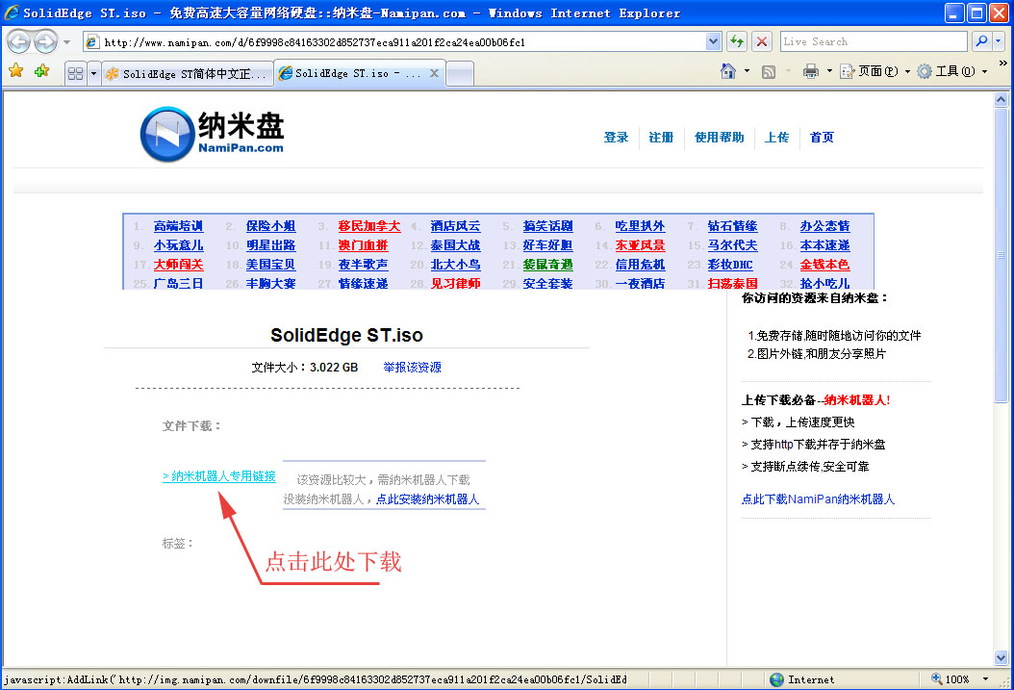1014x690 pixels.
Task: Click the Home page house icon
Action: click(x=728, y=71)
